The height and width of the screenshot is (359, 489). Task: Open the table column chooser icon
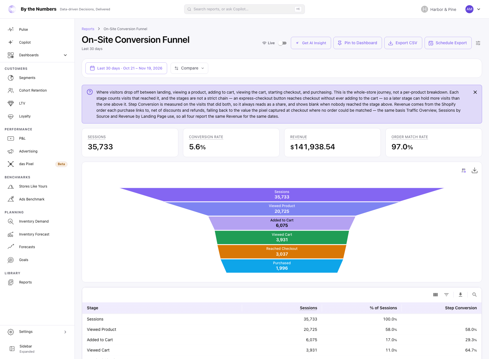tap(435, 295)
